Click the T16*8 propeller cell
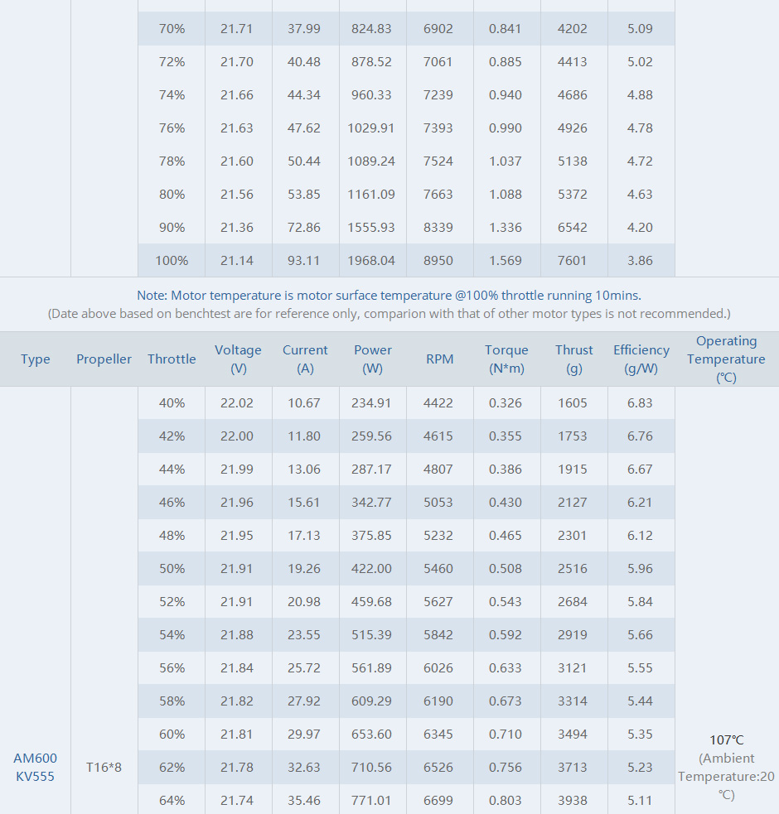Image resolution: width=779 pixels, height=814 pixels. [x=104, y=768]
